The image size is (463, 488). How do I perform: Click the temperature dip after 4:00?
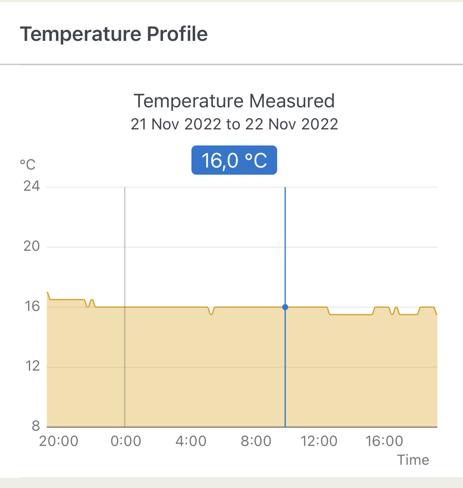pos(211,313)
